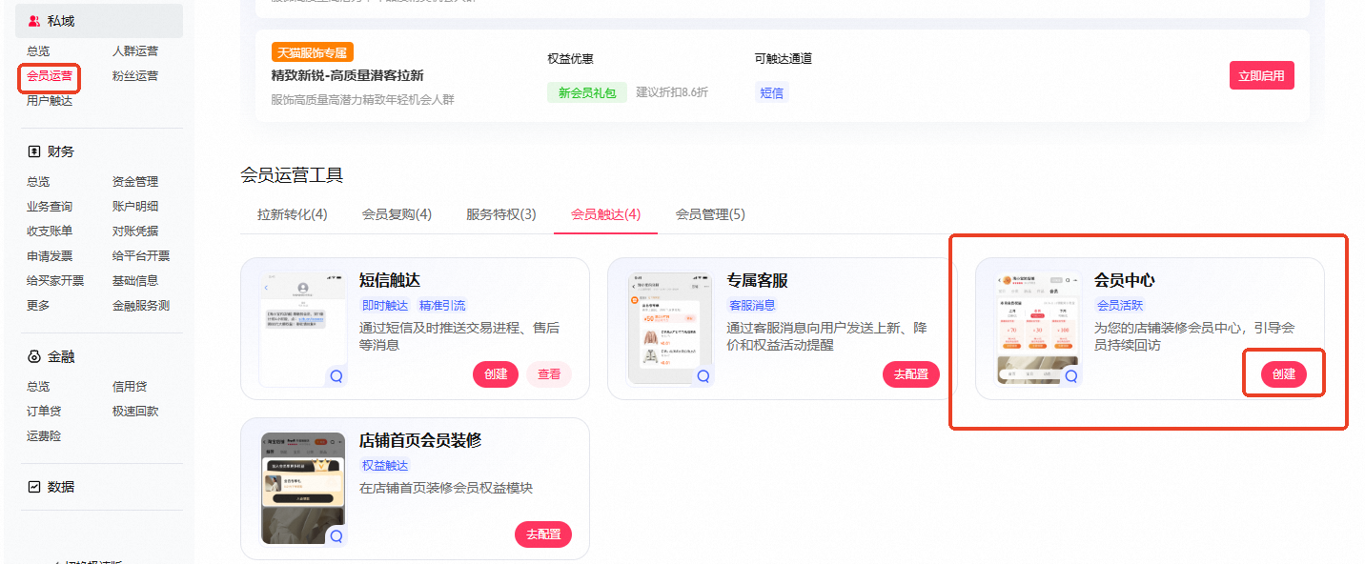The image size is (1365, 564).
Task: Open 总览 under 财务 section
Action: (x=38, y=182)
